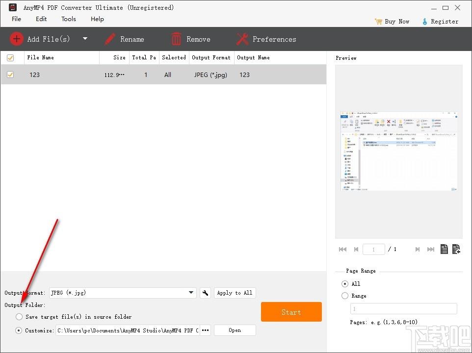The width and height of the screenshot is (472, 353).
Task: Open the Tools menu
Action: click(x=69, y=19)
